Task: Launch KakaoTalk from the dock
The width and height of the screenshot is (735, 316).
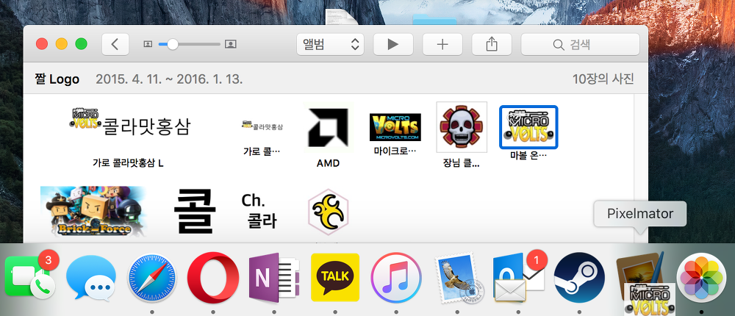Action: (x=335, y=278)
